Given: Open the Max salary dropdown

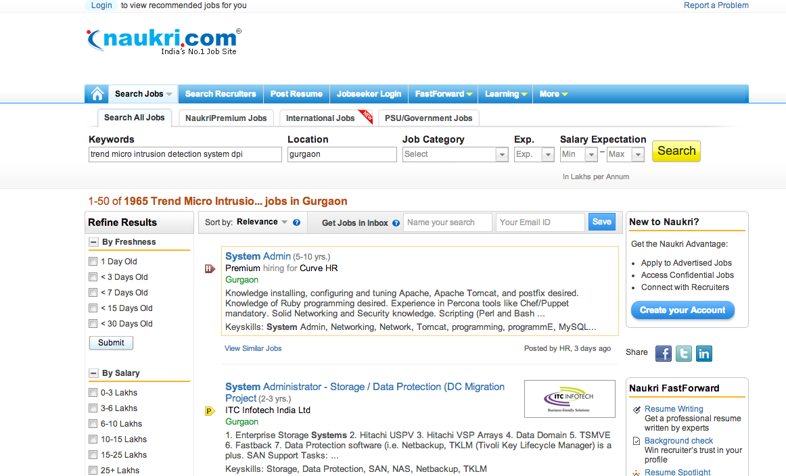Looking at the screenshot, I should pos(625,154).
